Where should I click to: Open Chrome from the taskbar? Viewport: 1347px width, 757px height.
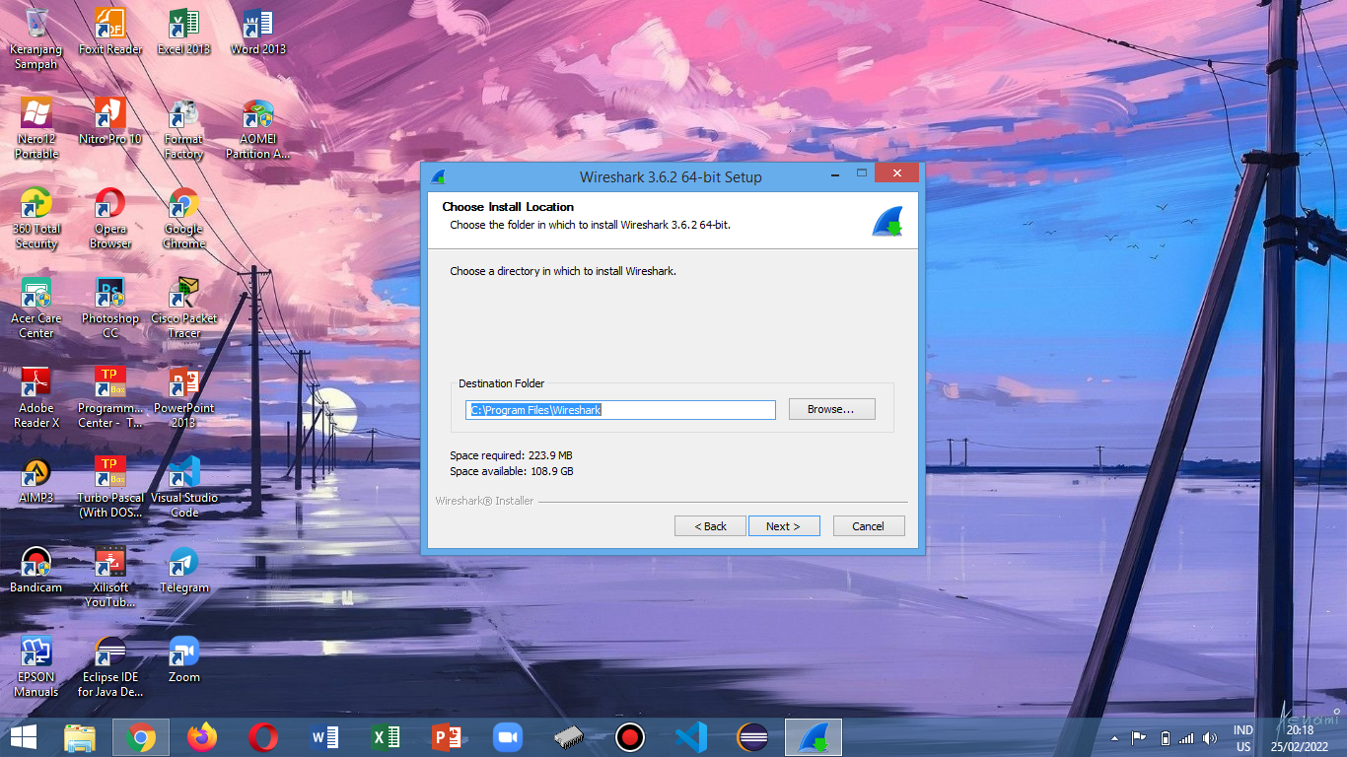(x=141, y=736)
